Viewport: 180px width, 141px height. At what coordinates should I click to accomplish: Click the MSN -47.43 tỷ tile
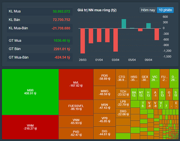click(x=104, y=106)
